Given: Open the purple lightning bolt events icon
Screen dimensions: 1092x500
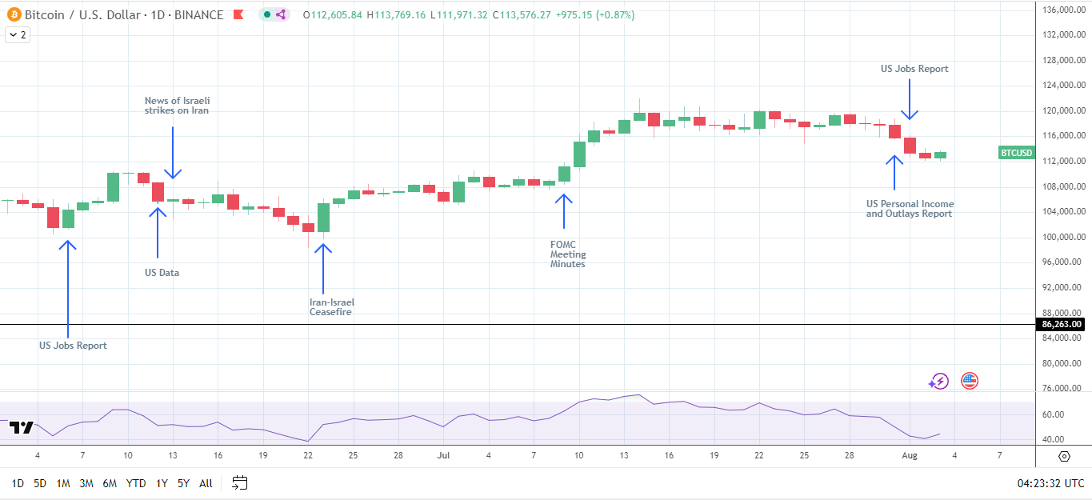Looking at the screenshot, I should [x=938, y=382].
